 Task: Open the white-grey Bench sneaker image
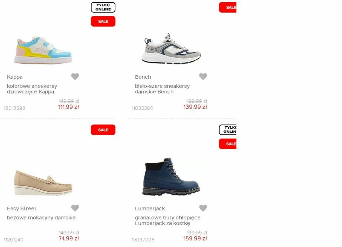(171, 49)
